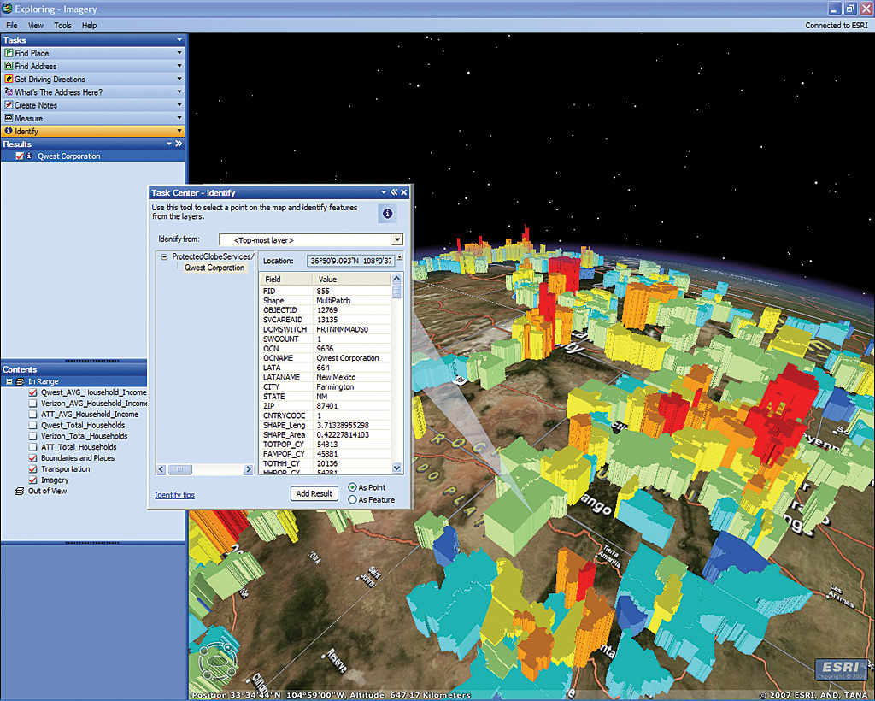875x701 pixels.
Task: Open the Identify from layer dropdown
Action: point(396,240)
